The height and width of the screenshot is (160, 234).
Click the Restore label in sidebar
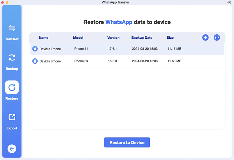12,99
